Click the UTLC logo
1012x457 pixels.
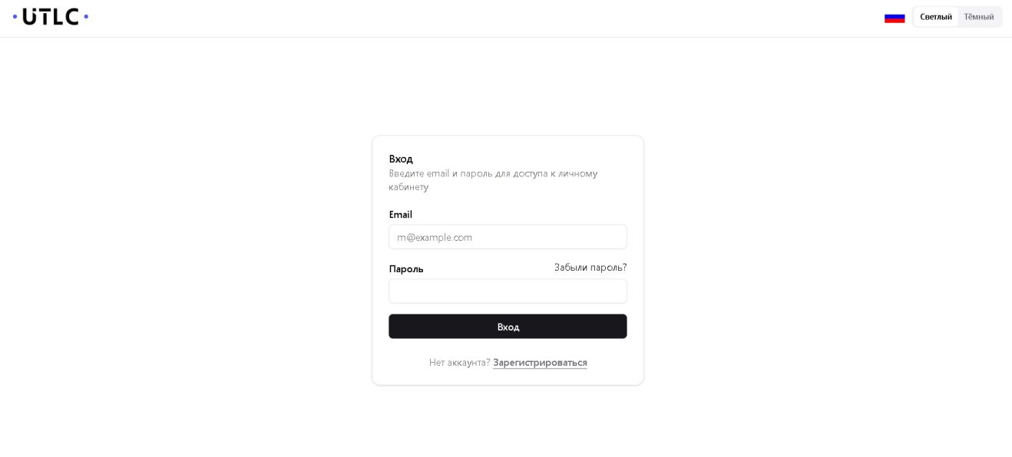pyautogui.click(x=51, y=17)
